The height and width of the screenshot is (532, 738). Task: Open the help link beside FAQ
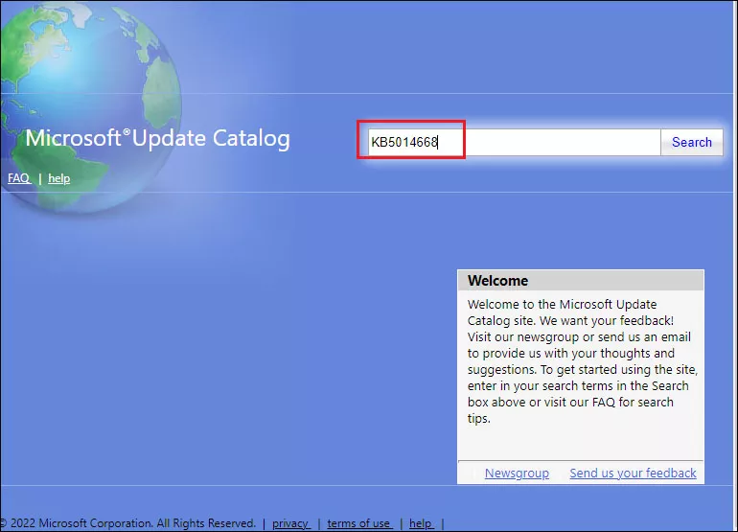click(58, 178)
